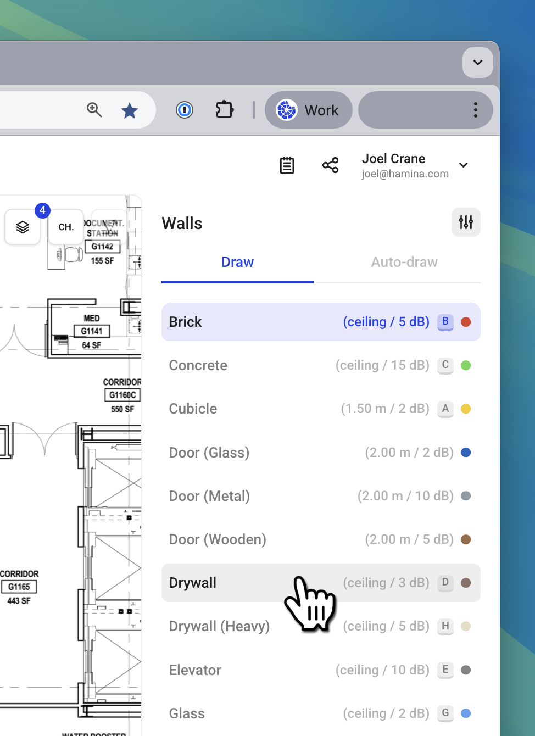
Task: Open the layers button with badge 4
Action: tap(23, 227)
